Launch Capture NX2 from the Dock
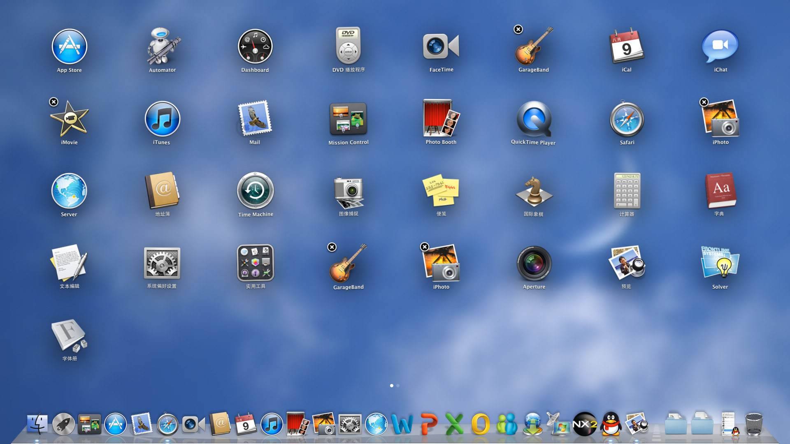 pyautogui.click(x=585, y=424)
